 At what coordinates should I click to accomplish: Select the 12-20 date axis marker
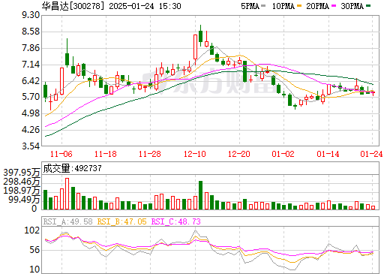[x=239, y=154]
